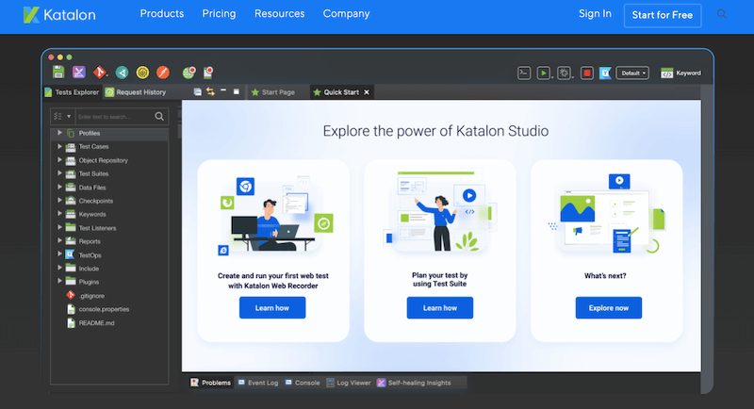Run the test with the green play icon

(x=544, y=74)
